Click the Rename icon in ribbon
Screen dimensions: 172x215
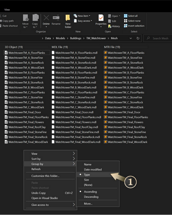56,18
